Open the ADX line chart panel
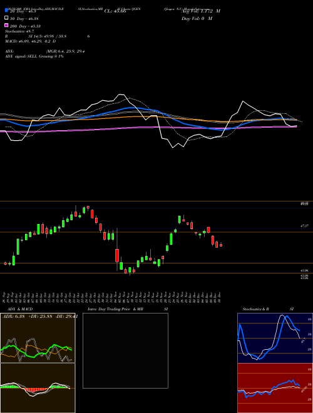313x413 pixels. click(38, 338)
